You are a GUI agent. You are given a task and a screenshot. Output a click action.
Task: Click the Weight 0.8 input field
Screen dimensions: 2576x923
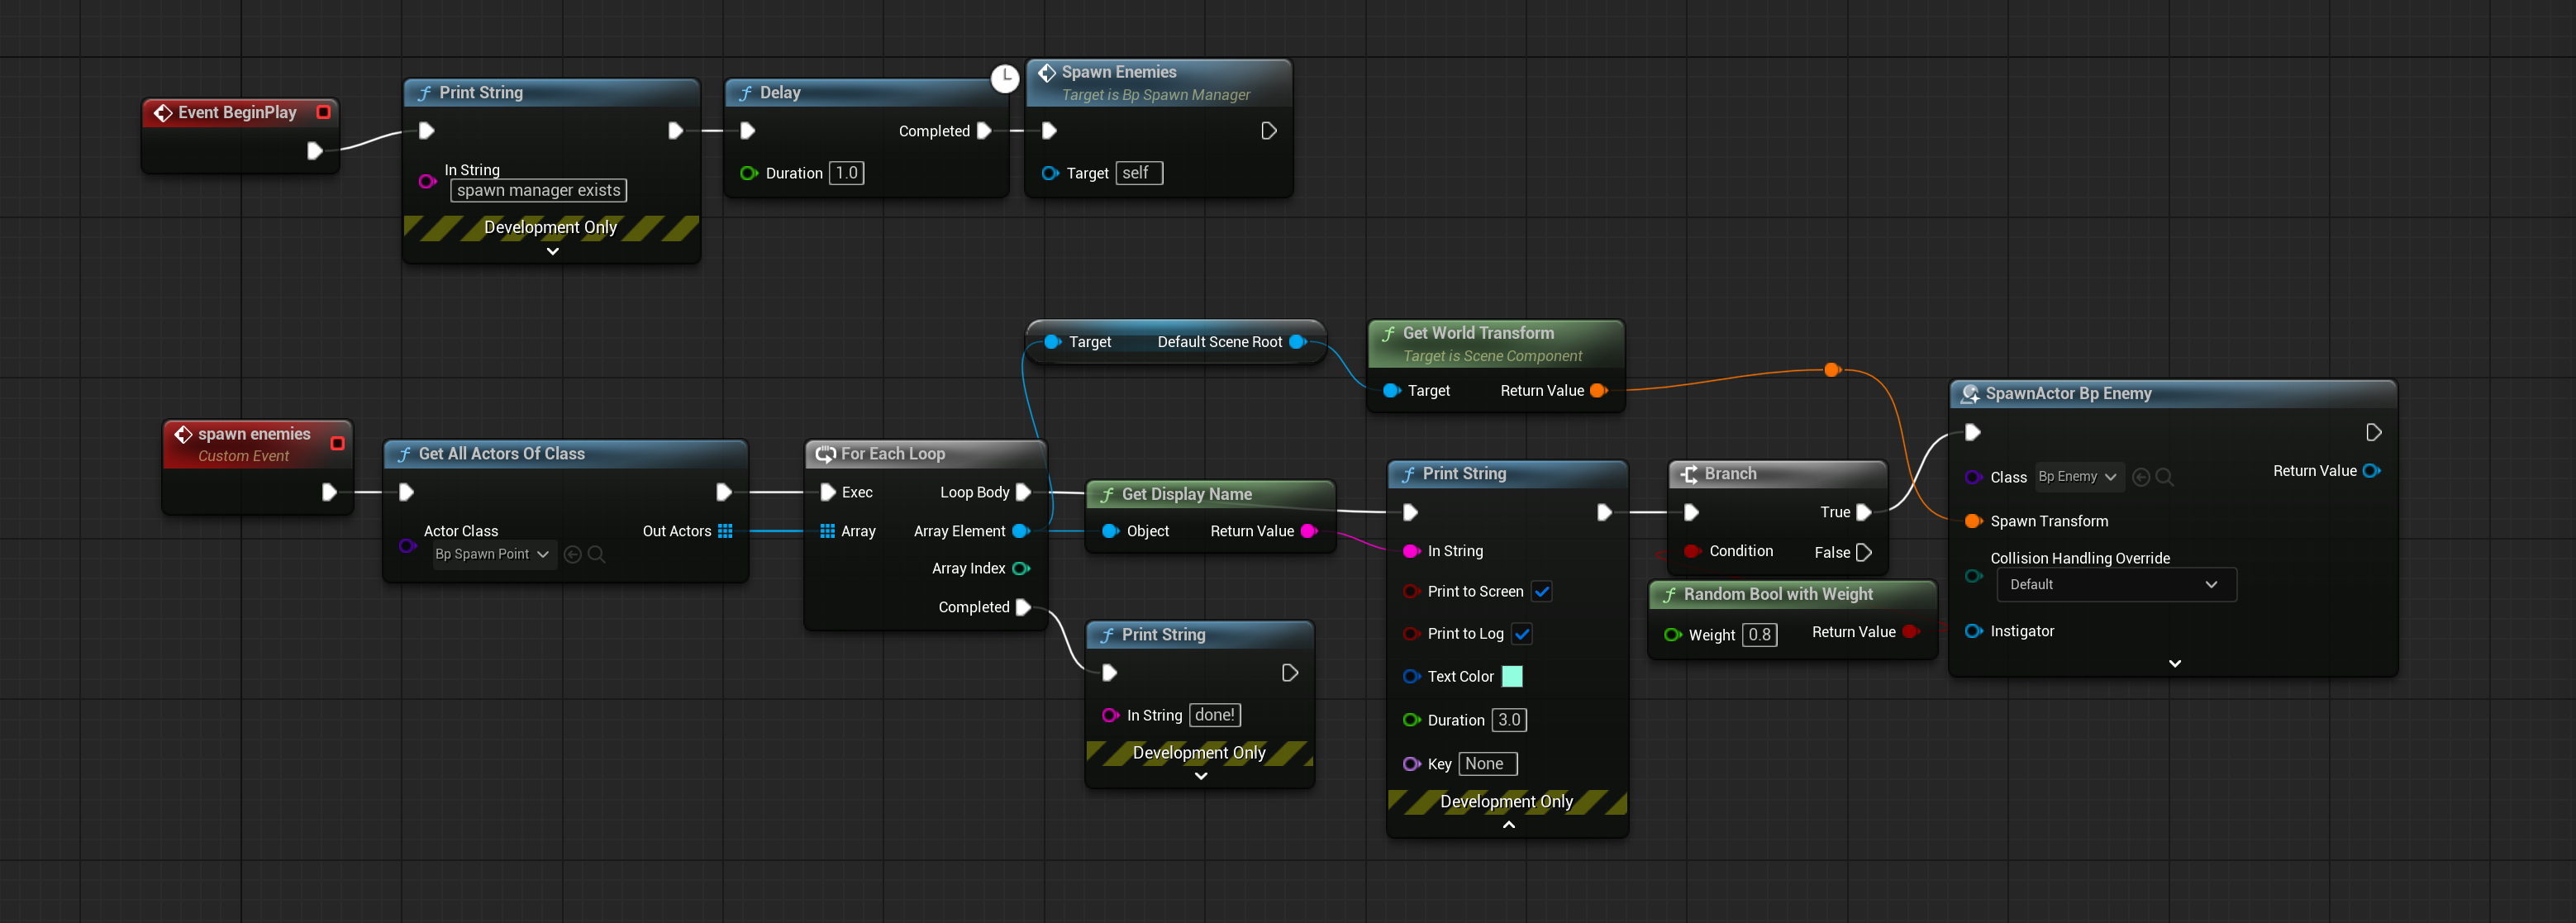point(1759,635)
